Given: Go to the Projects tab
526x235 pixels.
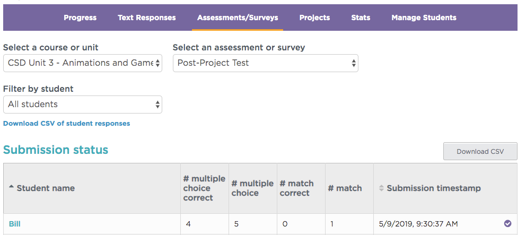Looking at the screenshot, I should click(314, 18).
